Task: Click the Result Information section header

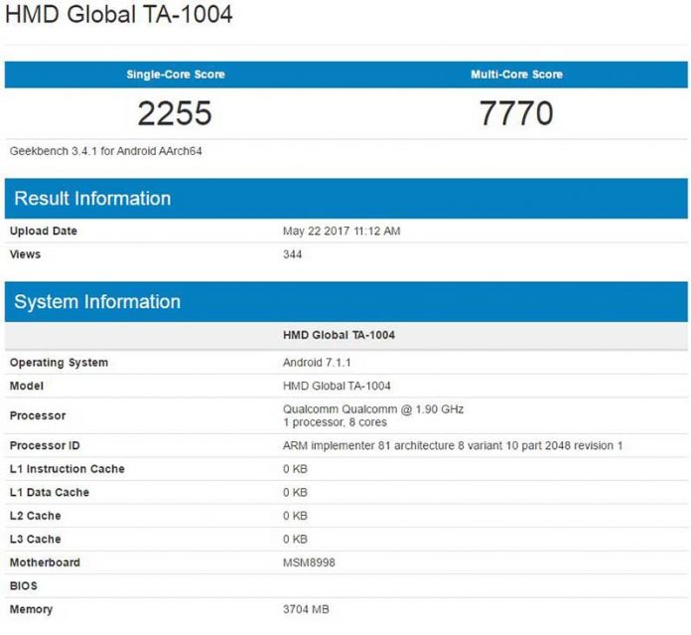Action: (x=92, y=199)
